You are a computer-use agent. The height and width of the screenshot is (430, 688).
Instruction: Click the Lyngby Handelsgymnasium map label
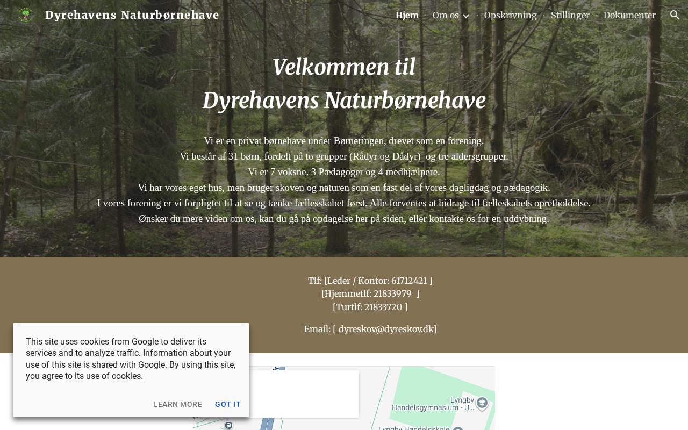click(433, 404)
